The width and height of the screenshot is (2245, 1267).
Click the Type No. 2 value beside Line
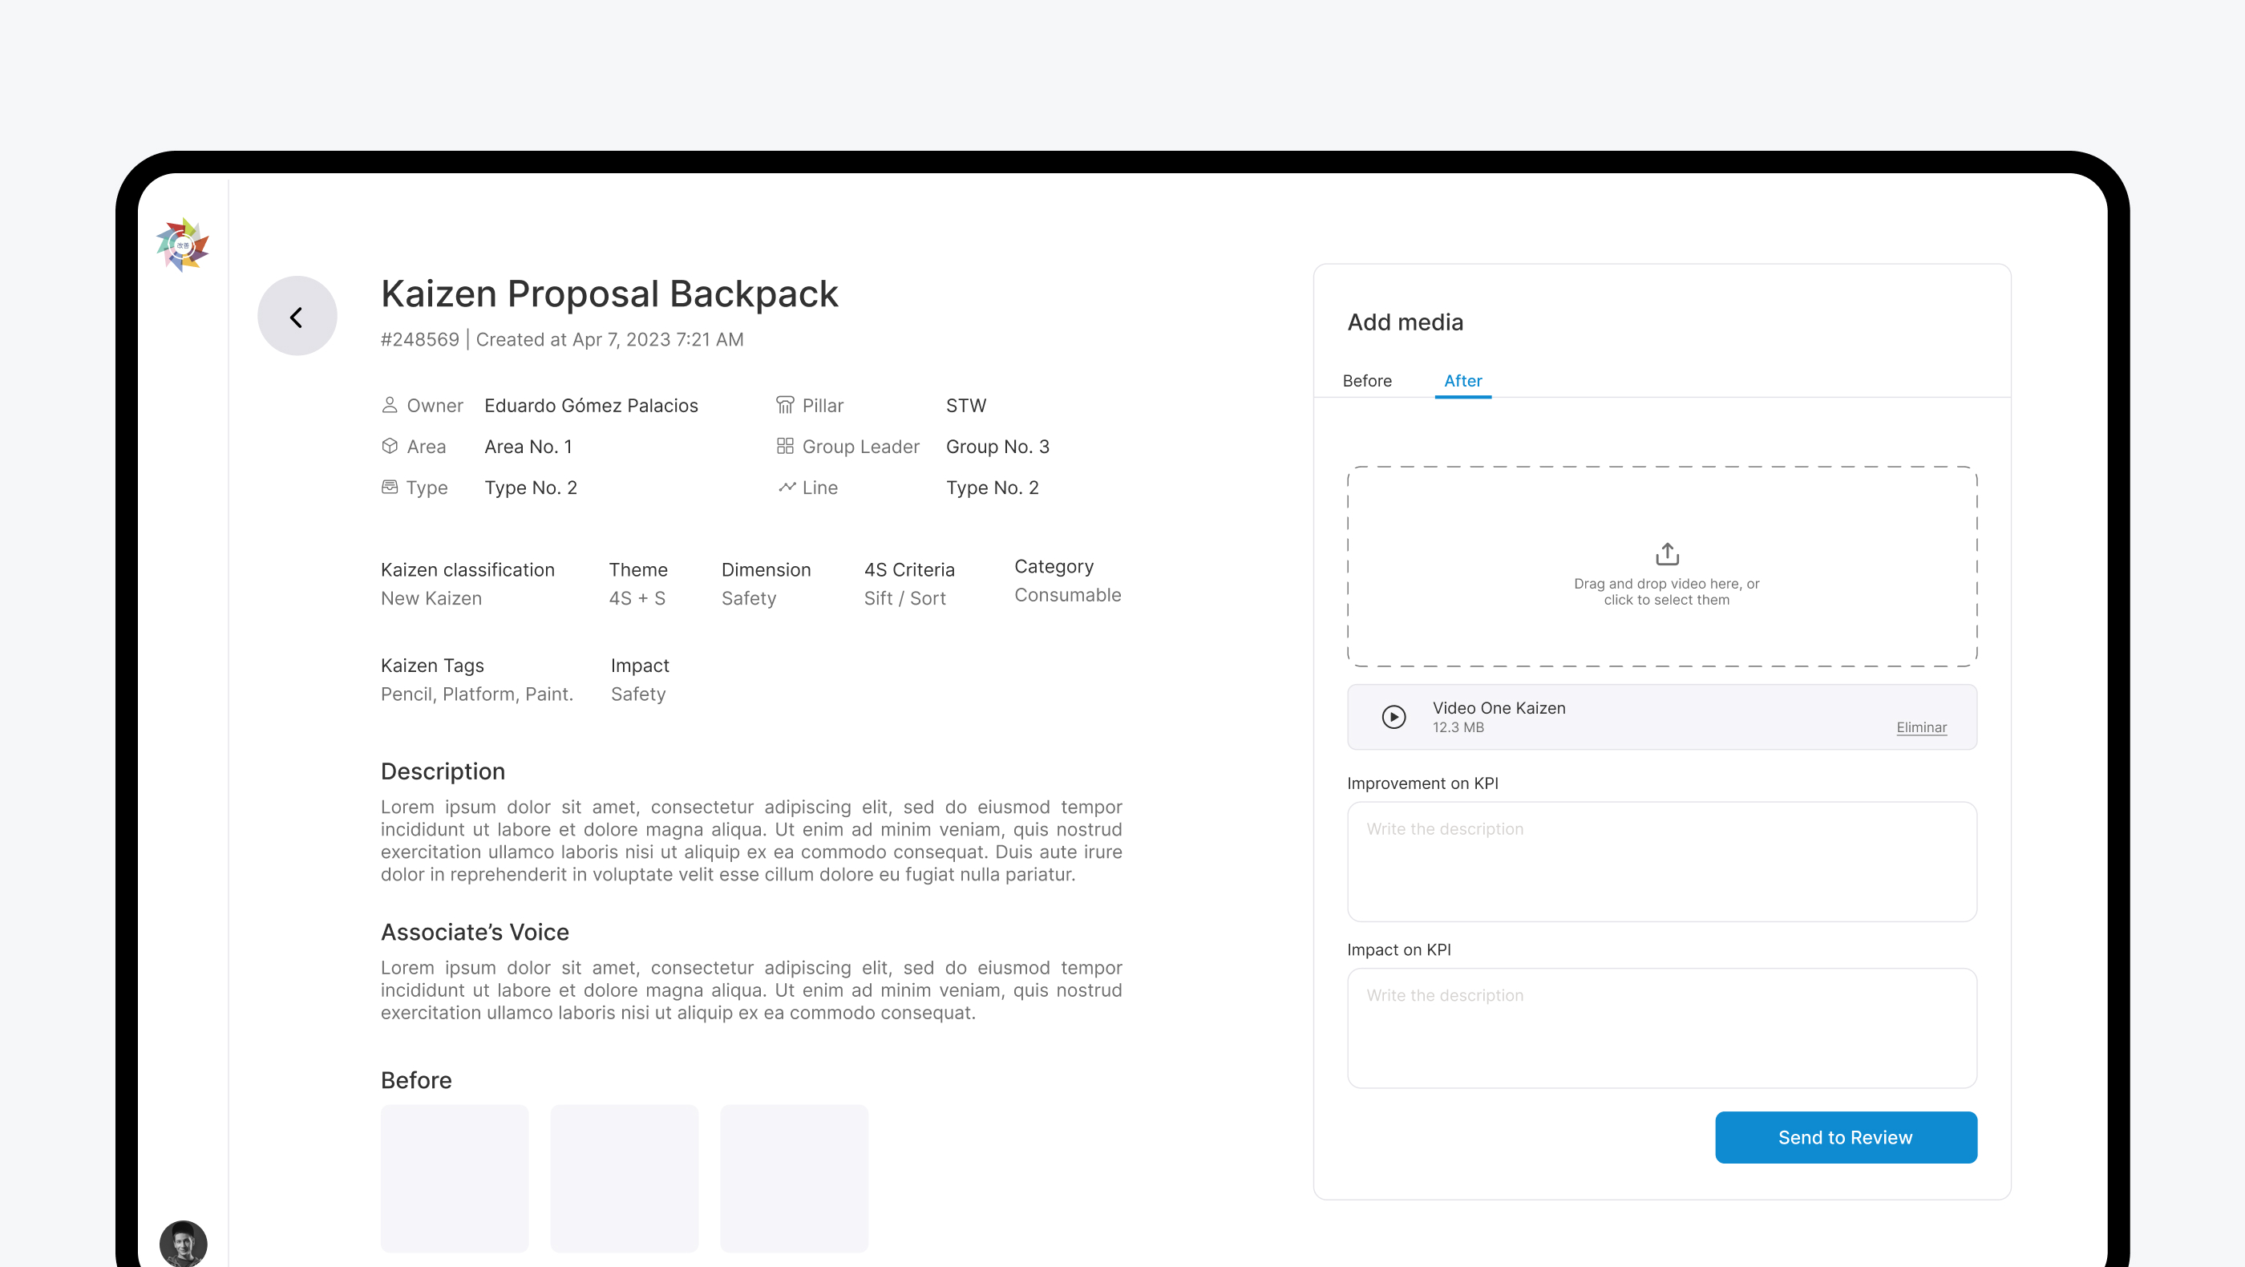click(993, 487)
